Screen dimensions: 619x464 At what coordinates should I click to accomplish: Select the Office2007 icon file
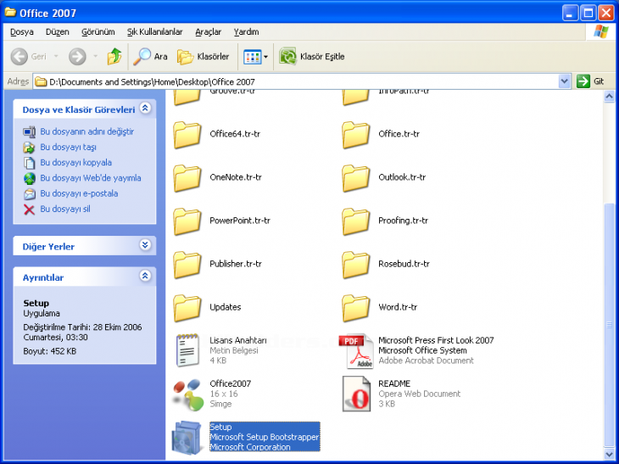tap(188, 394)
